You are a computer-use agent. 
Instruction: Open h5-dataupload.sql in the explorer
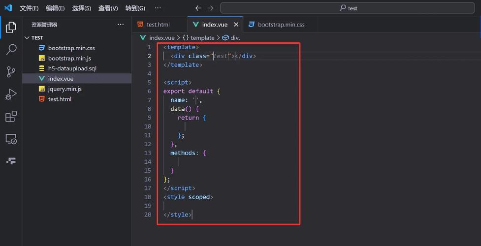[77, 68]
